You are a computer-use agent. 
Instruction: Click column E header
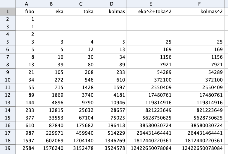click(150, 4)
